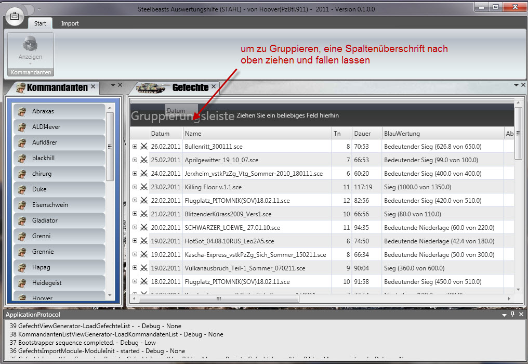Open the Gefechte panel dropdown arrow
This screenshot has height=364, width=528.
(516, 85)
